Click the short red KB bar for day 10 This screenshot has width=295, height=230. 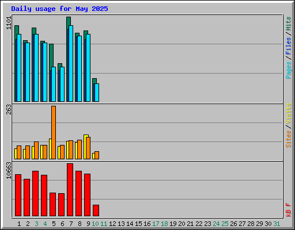96,210
